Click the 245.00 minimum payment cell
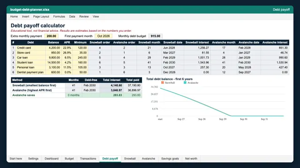Screen dimensions: 300x168 pyautogui.click(x=80, y=57)
